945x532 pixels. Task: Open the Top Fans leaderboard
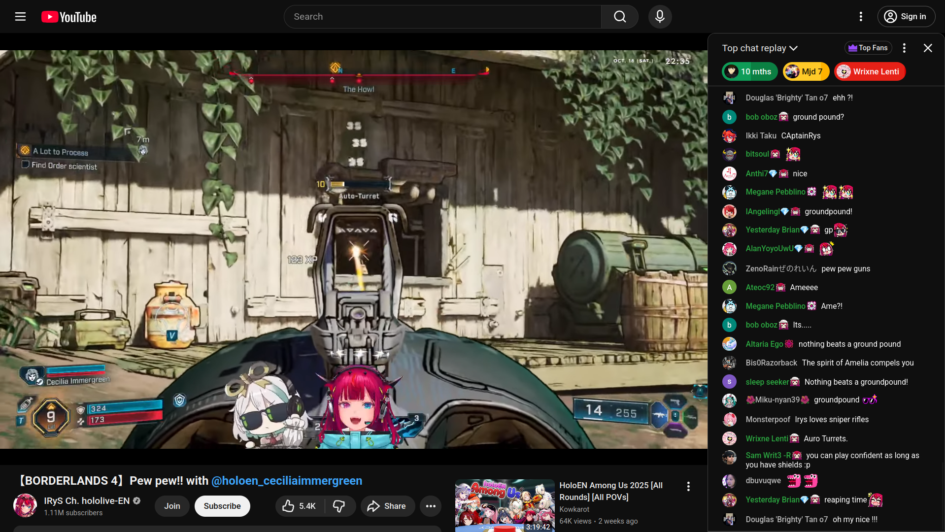click(x=868, y=48)
